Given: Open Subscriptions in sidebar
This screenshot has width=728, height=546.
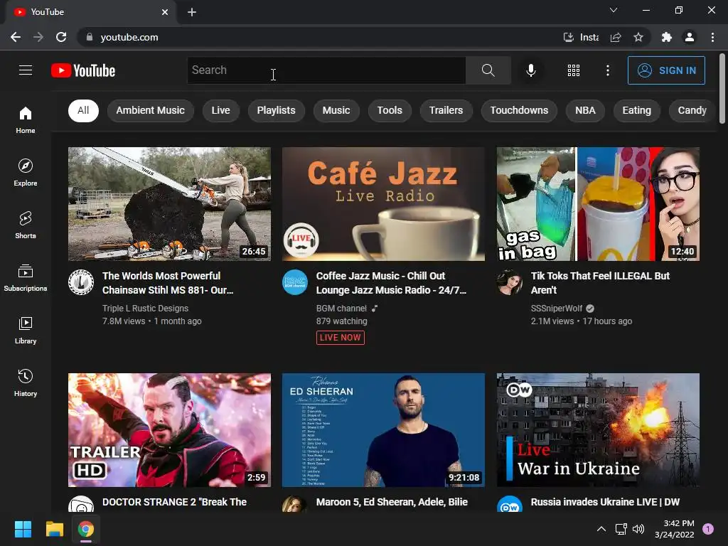Looking at the screenshot, I should (26, 277).
